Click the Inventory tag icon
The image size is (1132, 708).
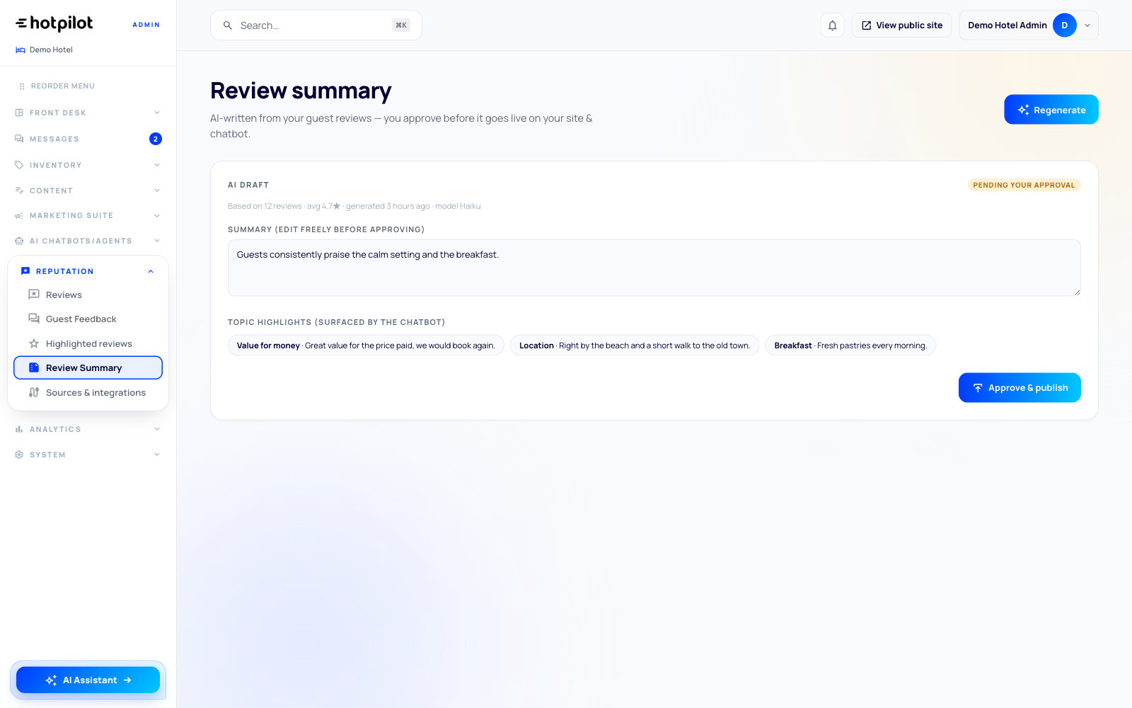coord(19,165)
